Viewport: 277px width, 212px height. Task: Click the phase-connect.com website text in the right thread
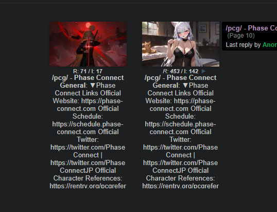coord(180,105)
